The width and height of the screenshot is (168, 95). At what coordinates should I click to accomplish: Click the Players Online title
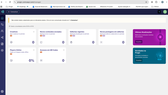click(16, 50)
